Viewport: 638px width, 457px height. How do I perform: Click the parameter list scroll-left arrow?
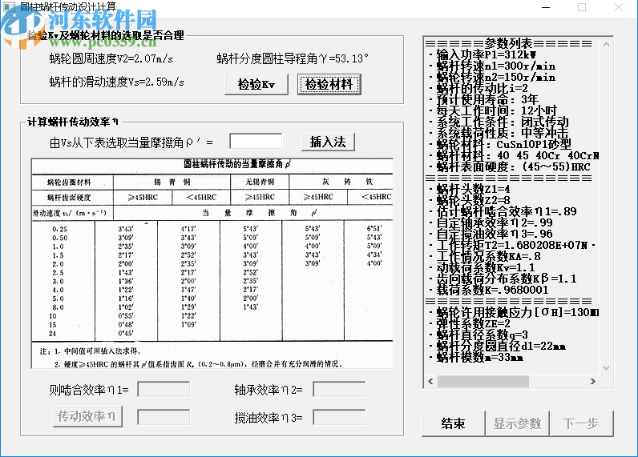431,382
